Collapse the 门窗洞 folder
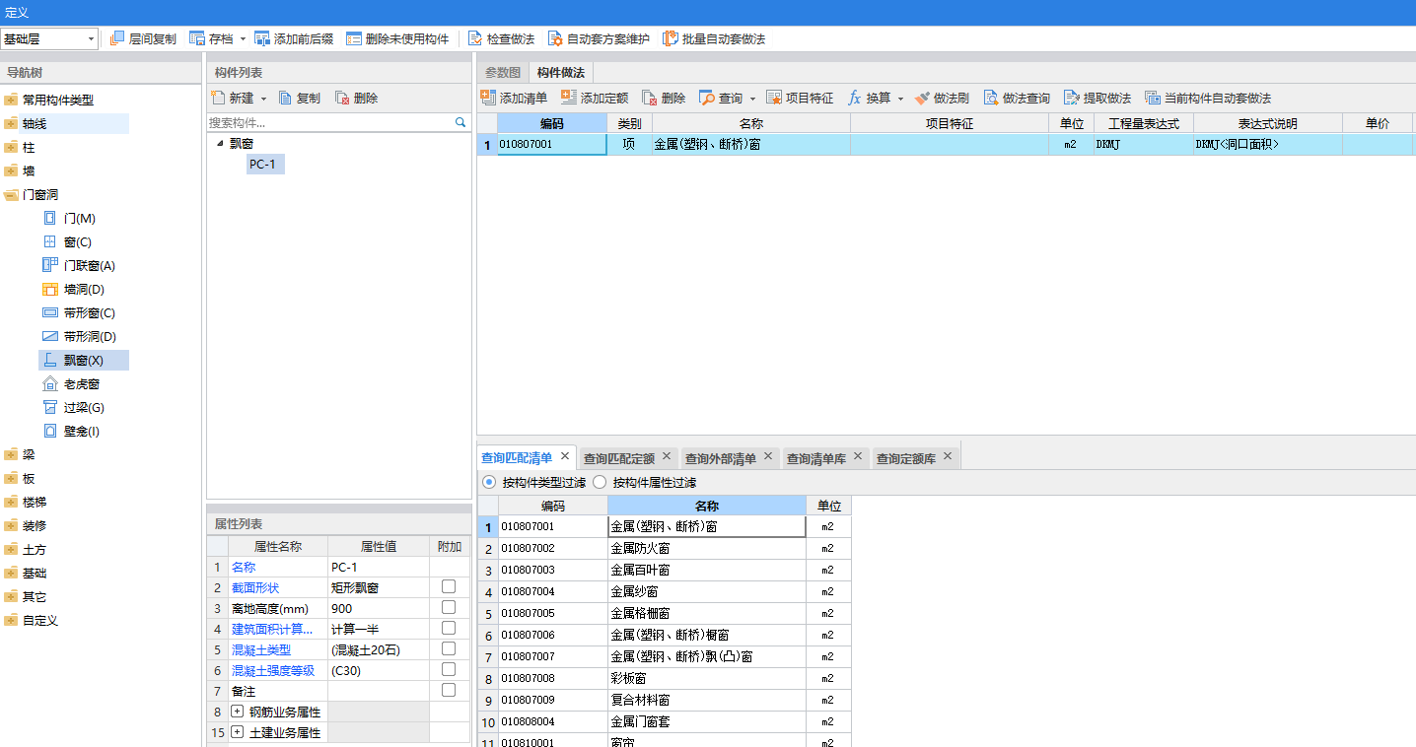This screenshot has height=747, width=1416. [11, 194]
